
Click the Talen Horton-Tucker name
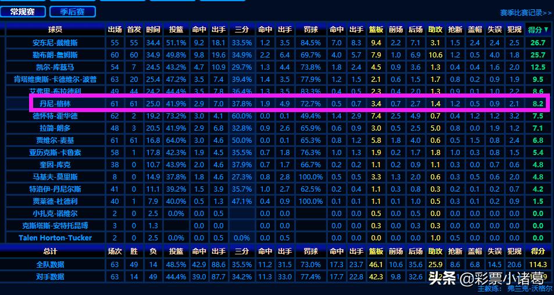[55, 238]
